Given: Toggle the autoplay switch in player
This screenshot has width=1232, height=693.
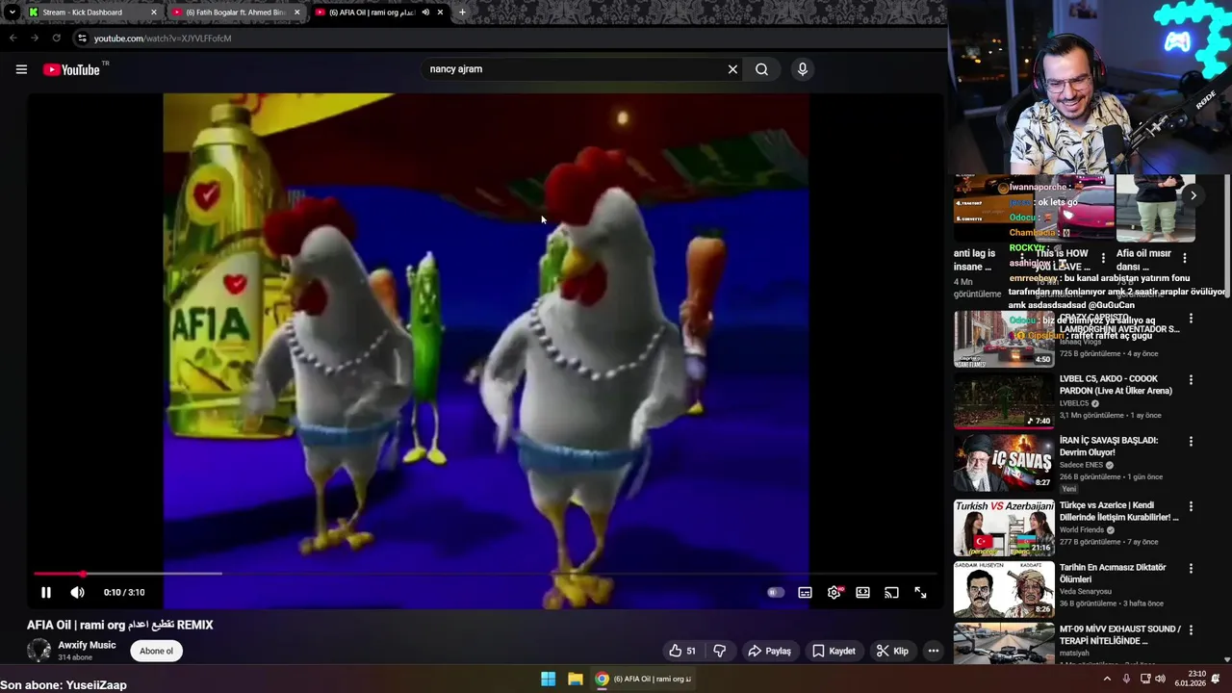Looking at the screenshot, I should [776, 593].
